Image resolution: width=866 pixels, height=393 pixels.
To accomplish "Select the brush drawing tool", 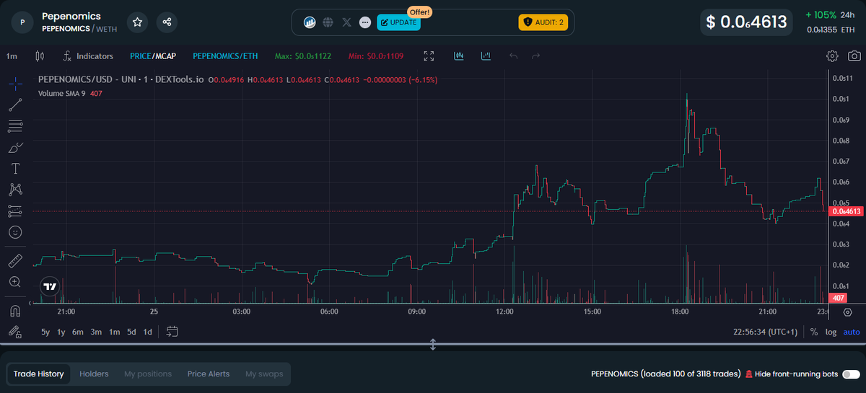I will point(15,148).
